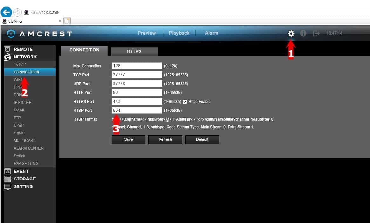370x223 pixels.
Task: Close the CONFIG browser tab
Action: pyautogui.click(x=60, y=21)
